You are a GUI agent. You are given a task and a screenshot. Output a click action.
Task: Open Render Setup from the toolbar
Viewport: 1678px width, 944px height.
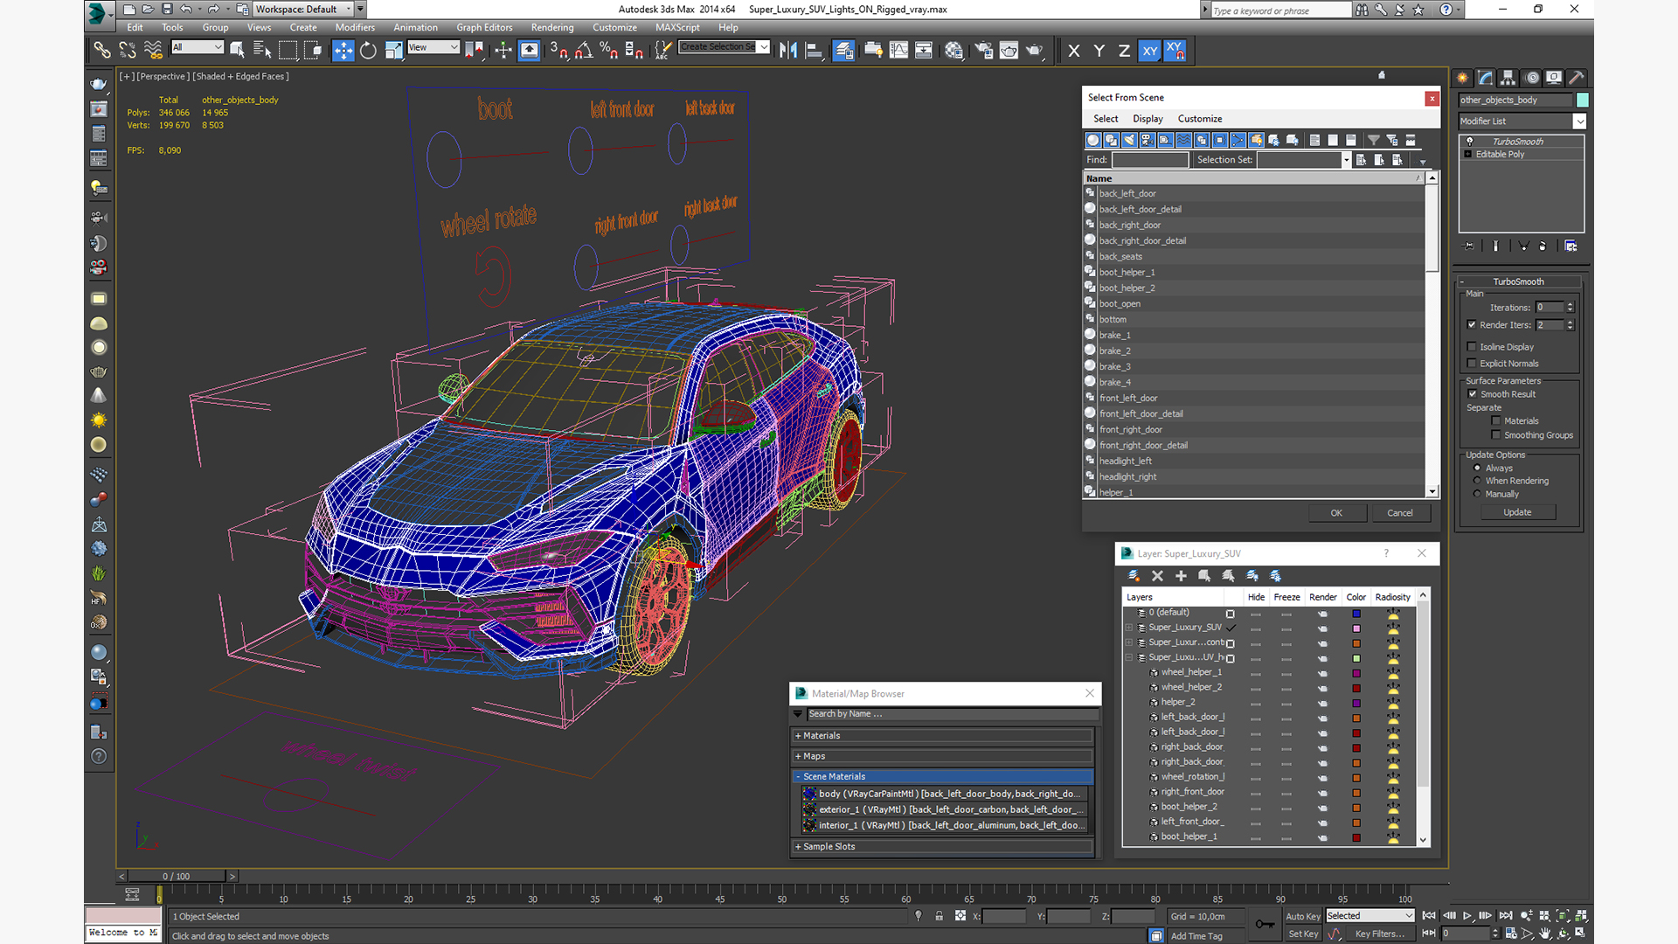(983, 51)
